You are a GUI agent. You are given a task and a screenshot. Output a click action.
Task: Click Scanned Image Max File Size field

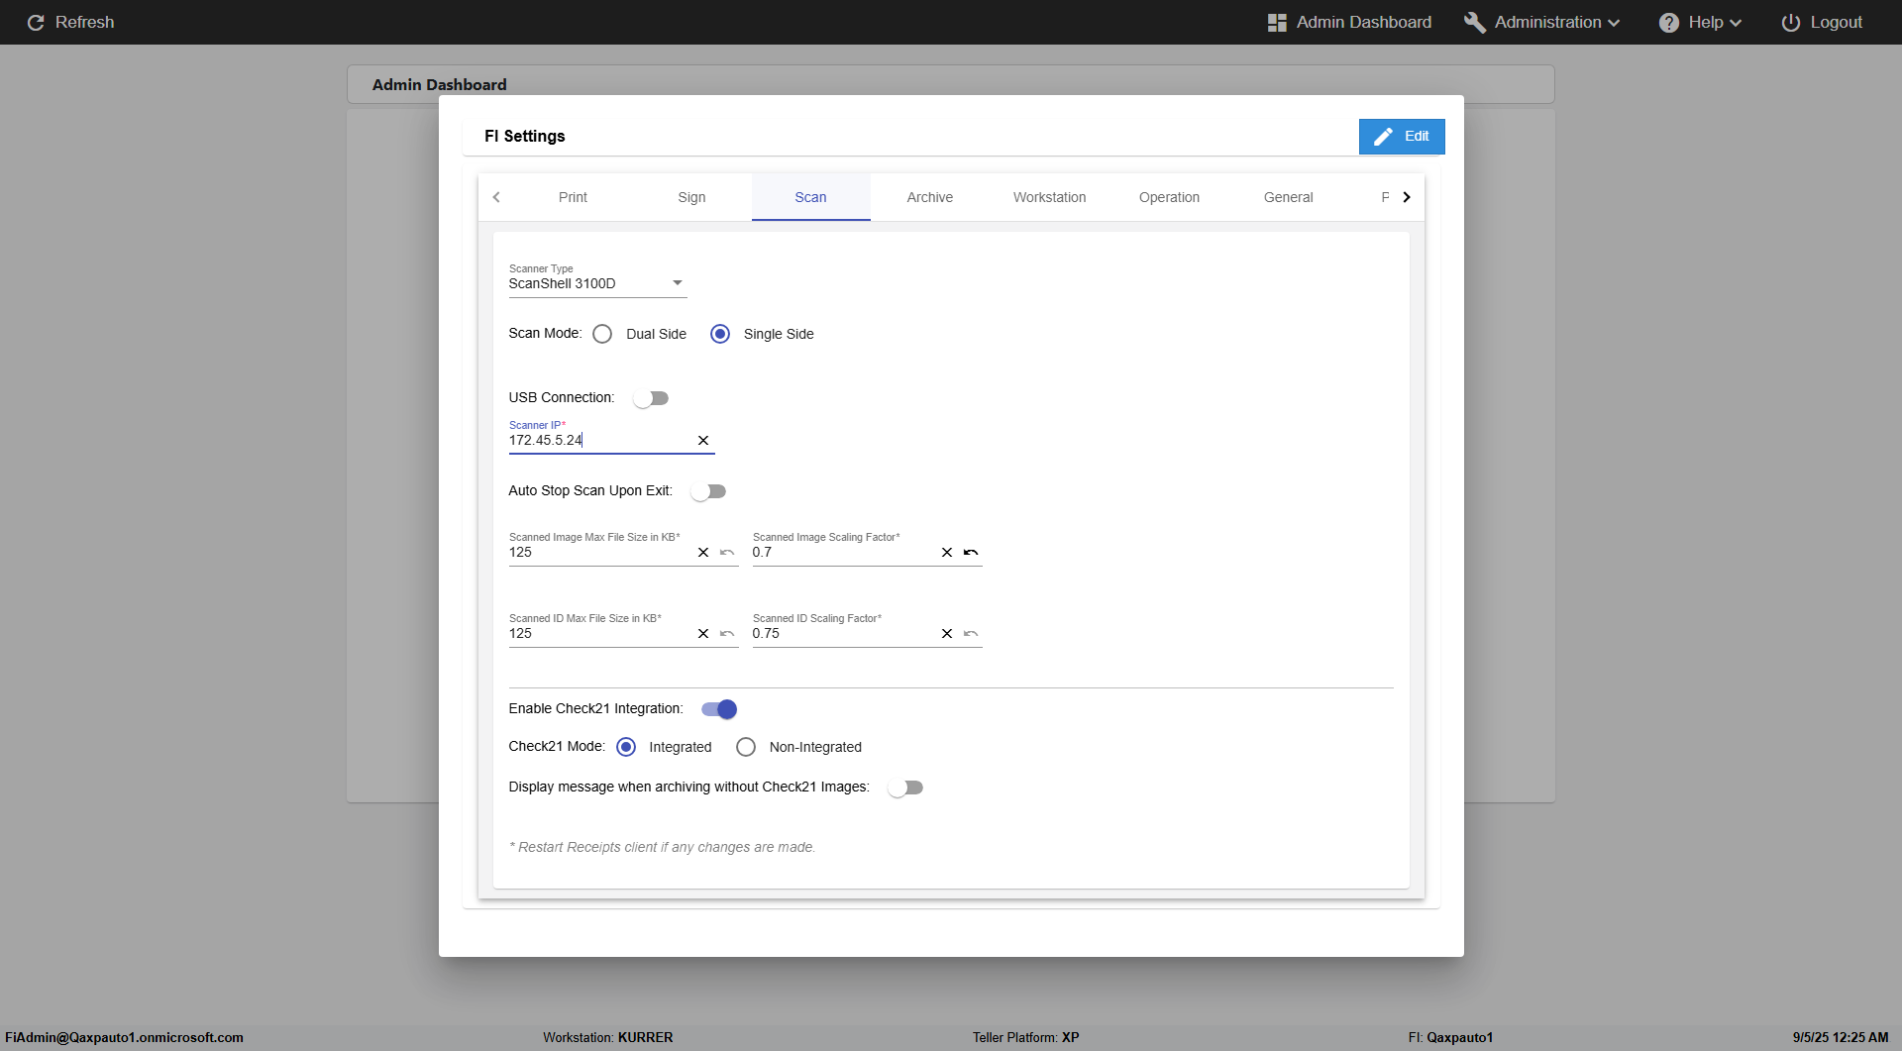600,553
